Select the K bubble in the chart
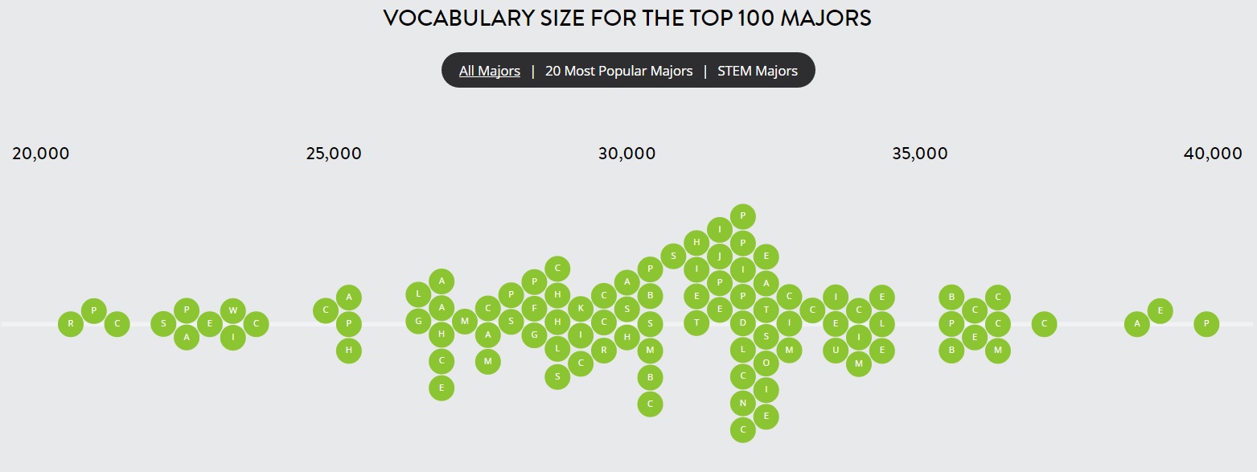This screenshot has width=1257, height=472. tap(580, 307)
